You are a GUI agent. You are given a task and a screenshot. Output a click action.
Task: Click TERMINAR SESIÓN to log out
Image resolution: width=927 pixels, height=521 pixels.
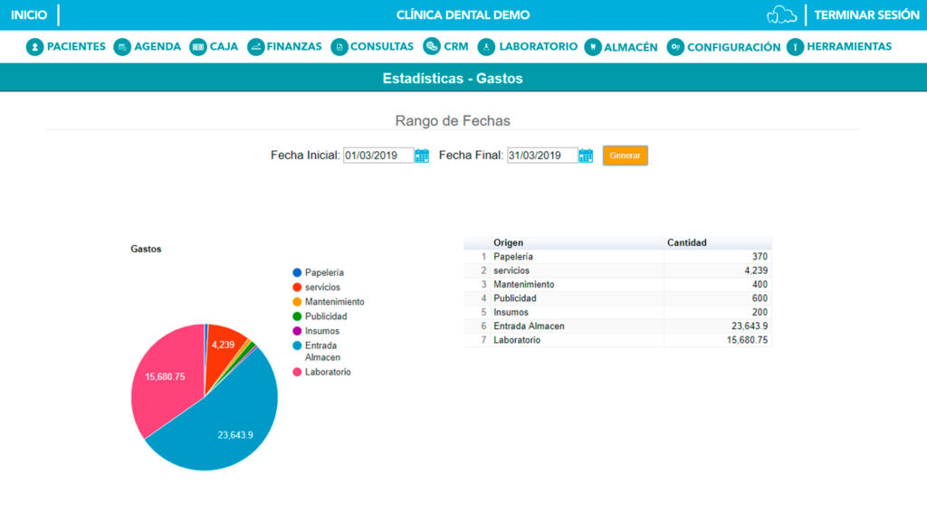pyautogui.click(x=866, y=14)
